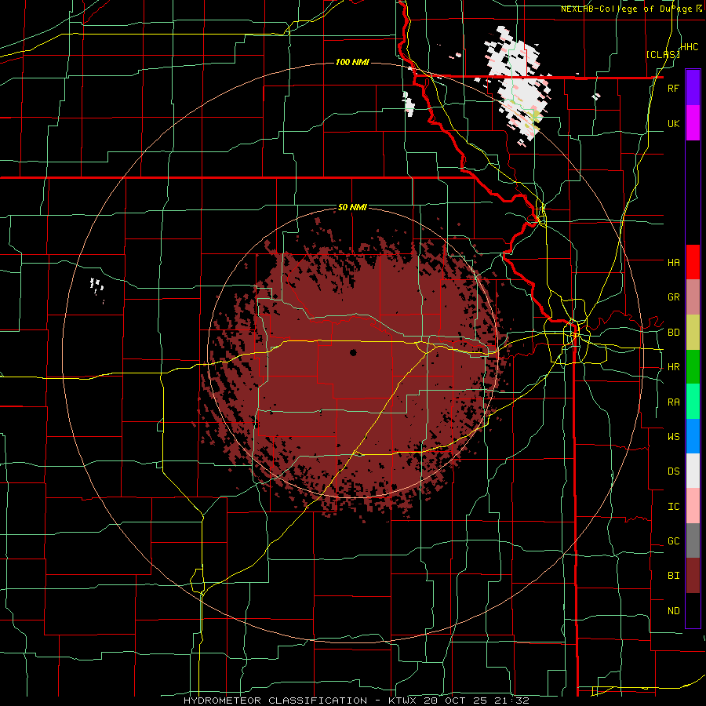This screenshot has height=706, width=706.
Task: Click the ND legend label
Action: (x=673, y=611)
